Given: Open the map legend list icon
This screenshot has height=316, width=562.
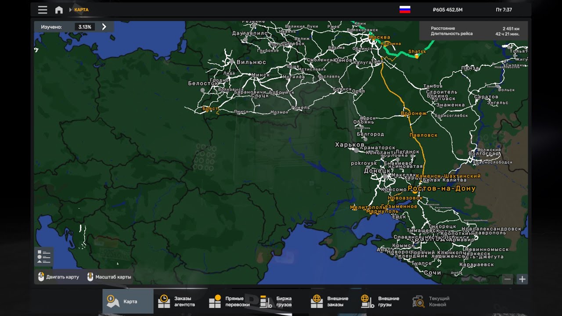Looking at the screenshot, I should point(44,257).
